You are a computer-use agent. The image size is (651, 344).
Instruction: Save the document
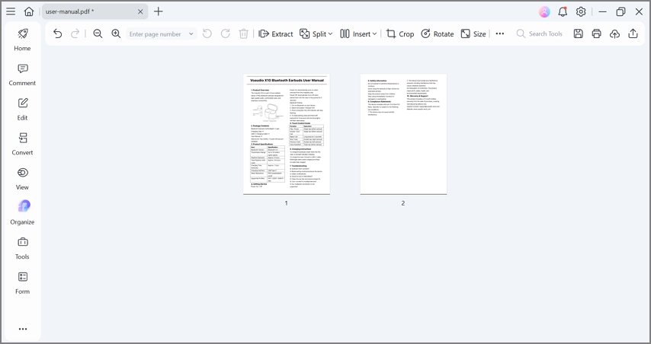click(578, 34)
